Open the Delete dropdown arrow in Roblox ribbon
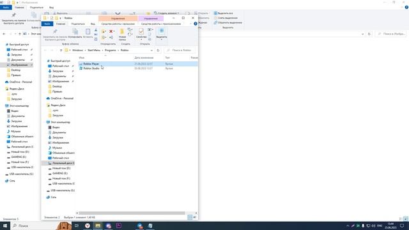409x230 pixels. (114, 31)
